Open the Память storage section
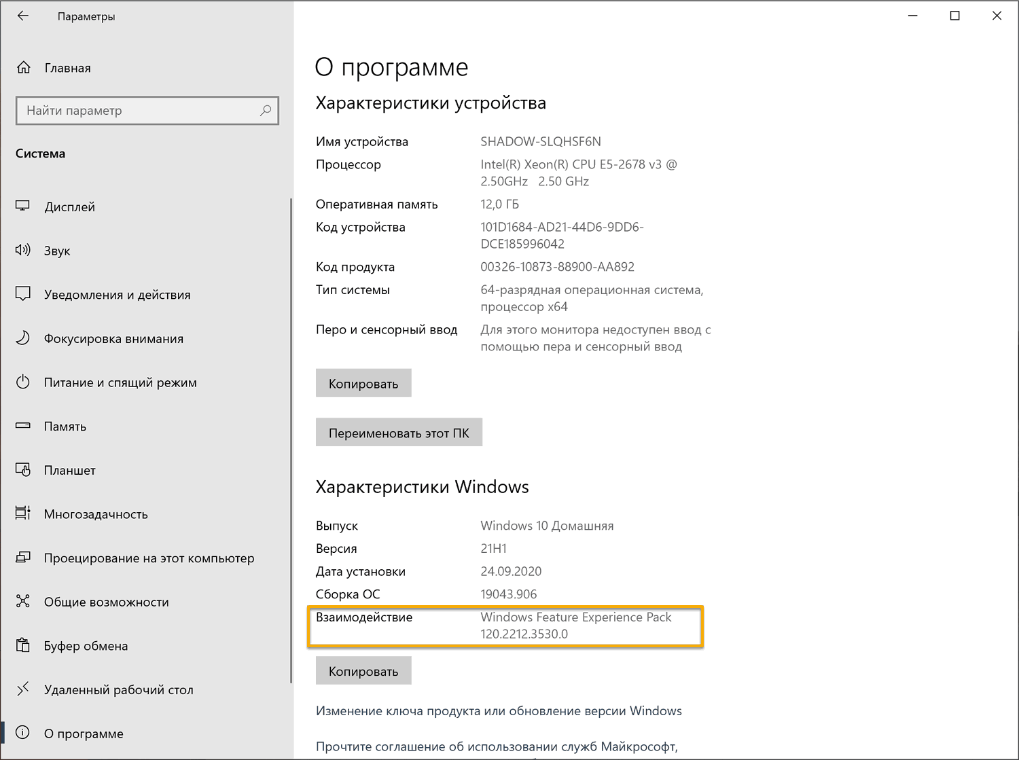 [65, 426]
